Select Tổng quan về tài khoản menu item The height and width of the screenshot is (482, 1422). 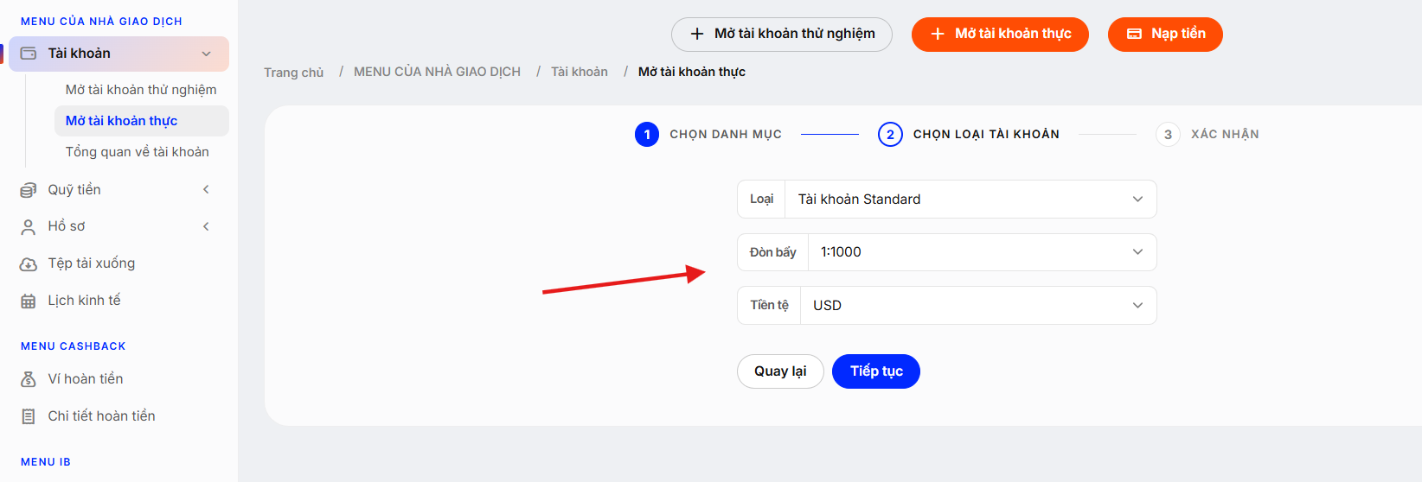[x=138, y=152]
